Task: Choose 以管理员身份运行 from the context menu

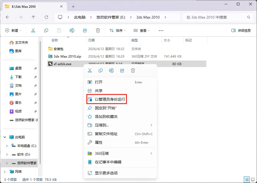Action: click(x=120, y=99)
